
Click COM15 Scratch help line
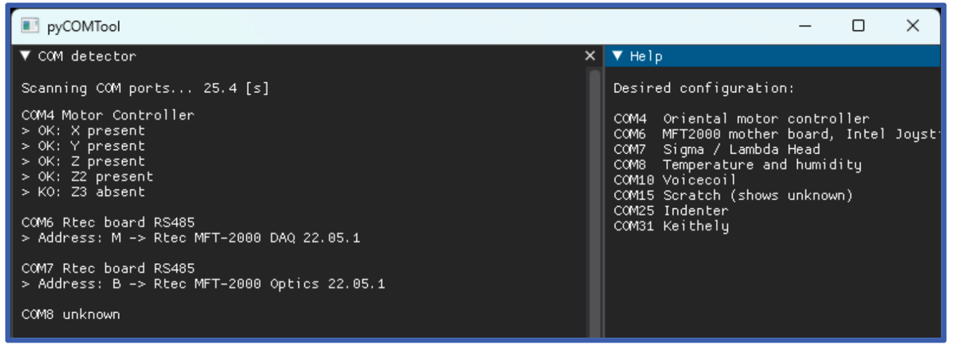click(x=733, y=195)
